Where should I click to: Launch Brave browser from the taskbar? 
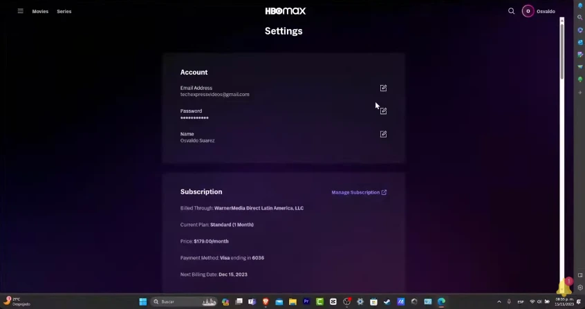click(x=266, y=301)
